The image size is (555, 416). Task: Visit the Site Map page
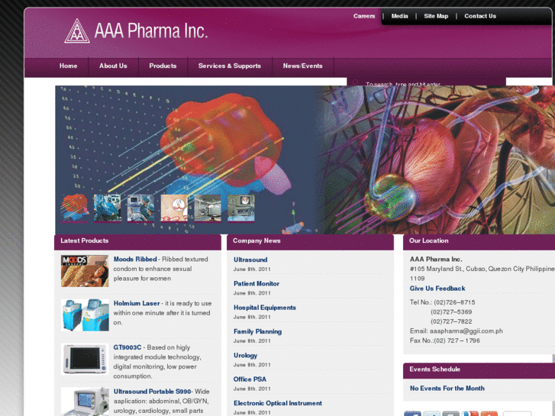click(x=436, y=16)
